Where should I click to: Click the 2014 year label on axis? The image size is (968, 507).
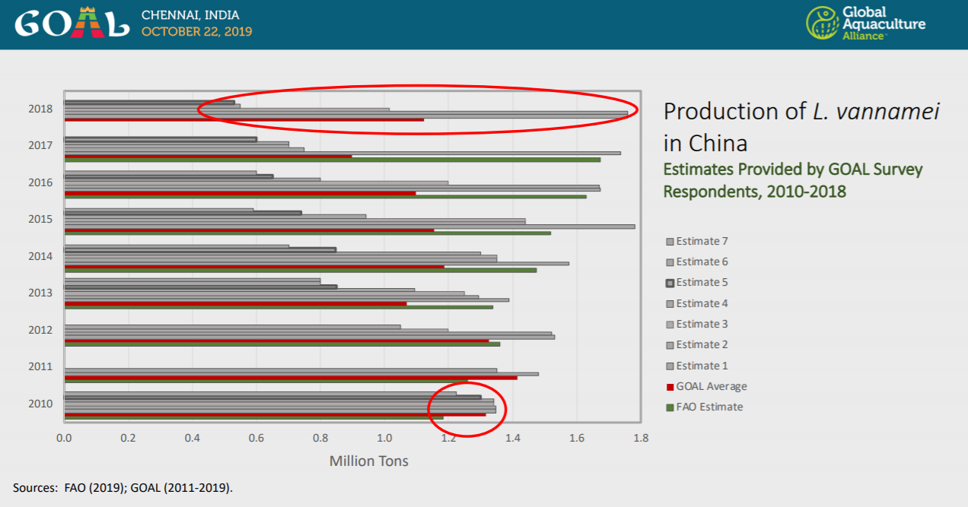coord(40,256)
